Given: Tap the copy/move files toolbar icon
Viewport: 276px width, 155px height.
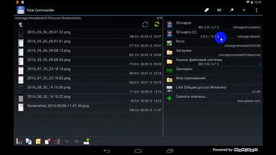Looking at the screenshot, I should click(x=28, y=141).
